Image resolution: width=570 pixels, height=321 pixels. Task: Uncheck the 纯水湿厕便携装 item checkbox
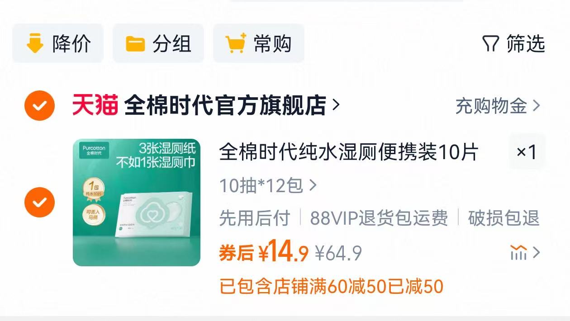click(x=40, y=202)
